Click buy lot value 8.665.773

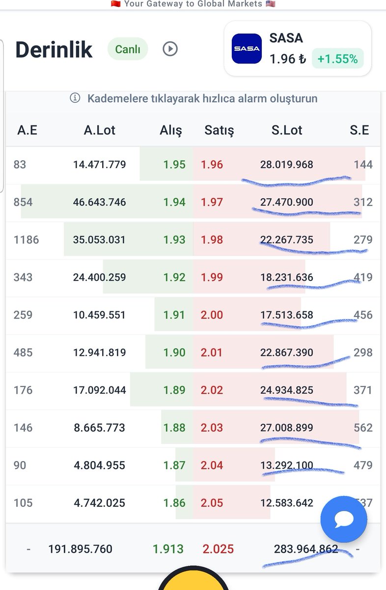coord(100,428)
